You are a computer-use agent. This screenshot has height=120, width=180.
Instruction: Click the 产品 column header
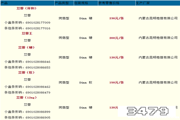point(4,3)
